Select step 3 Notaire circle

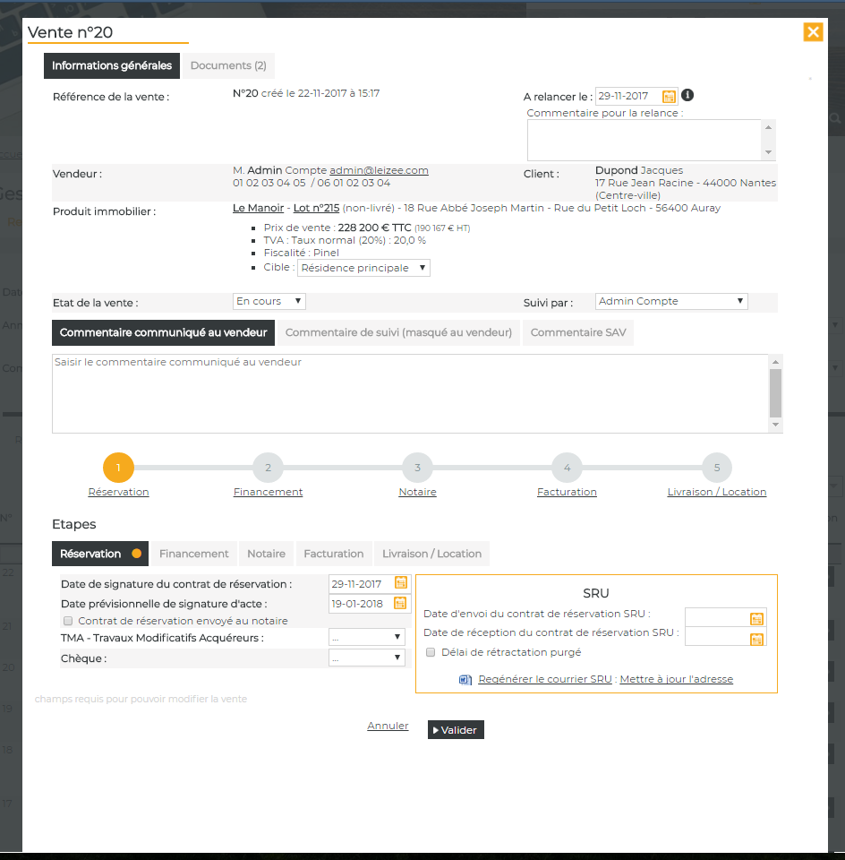pos(417,468)
